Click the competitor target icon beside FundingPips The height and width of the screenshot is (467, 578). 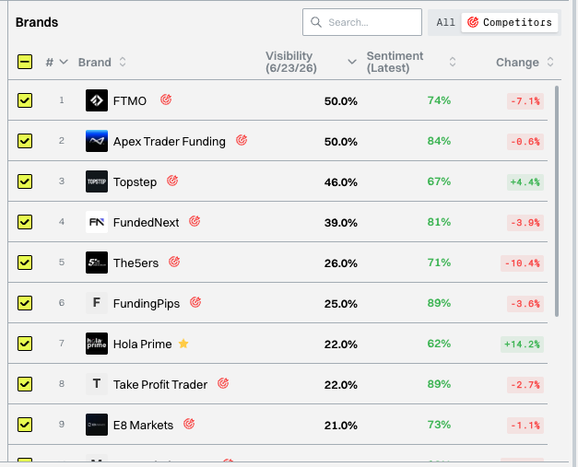(x=195, y=302)
